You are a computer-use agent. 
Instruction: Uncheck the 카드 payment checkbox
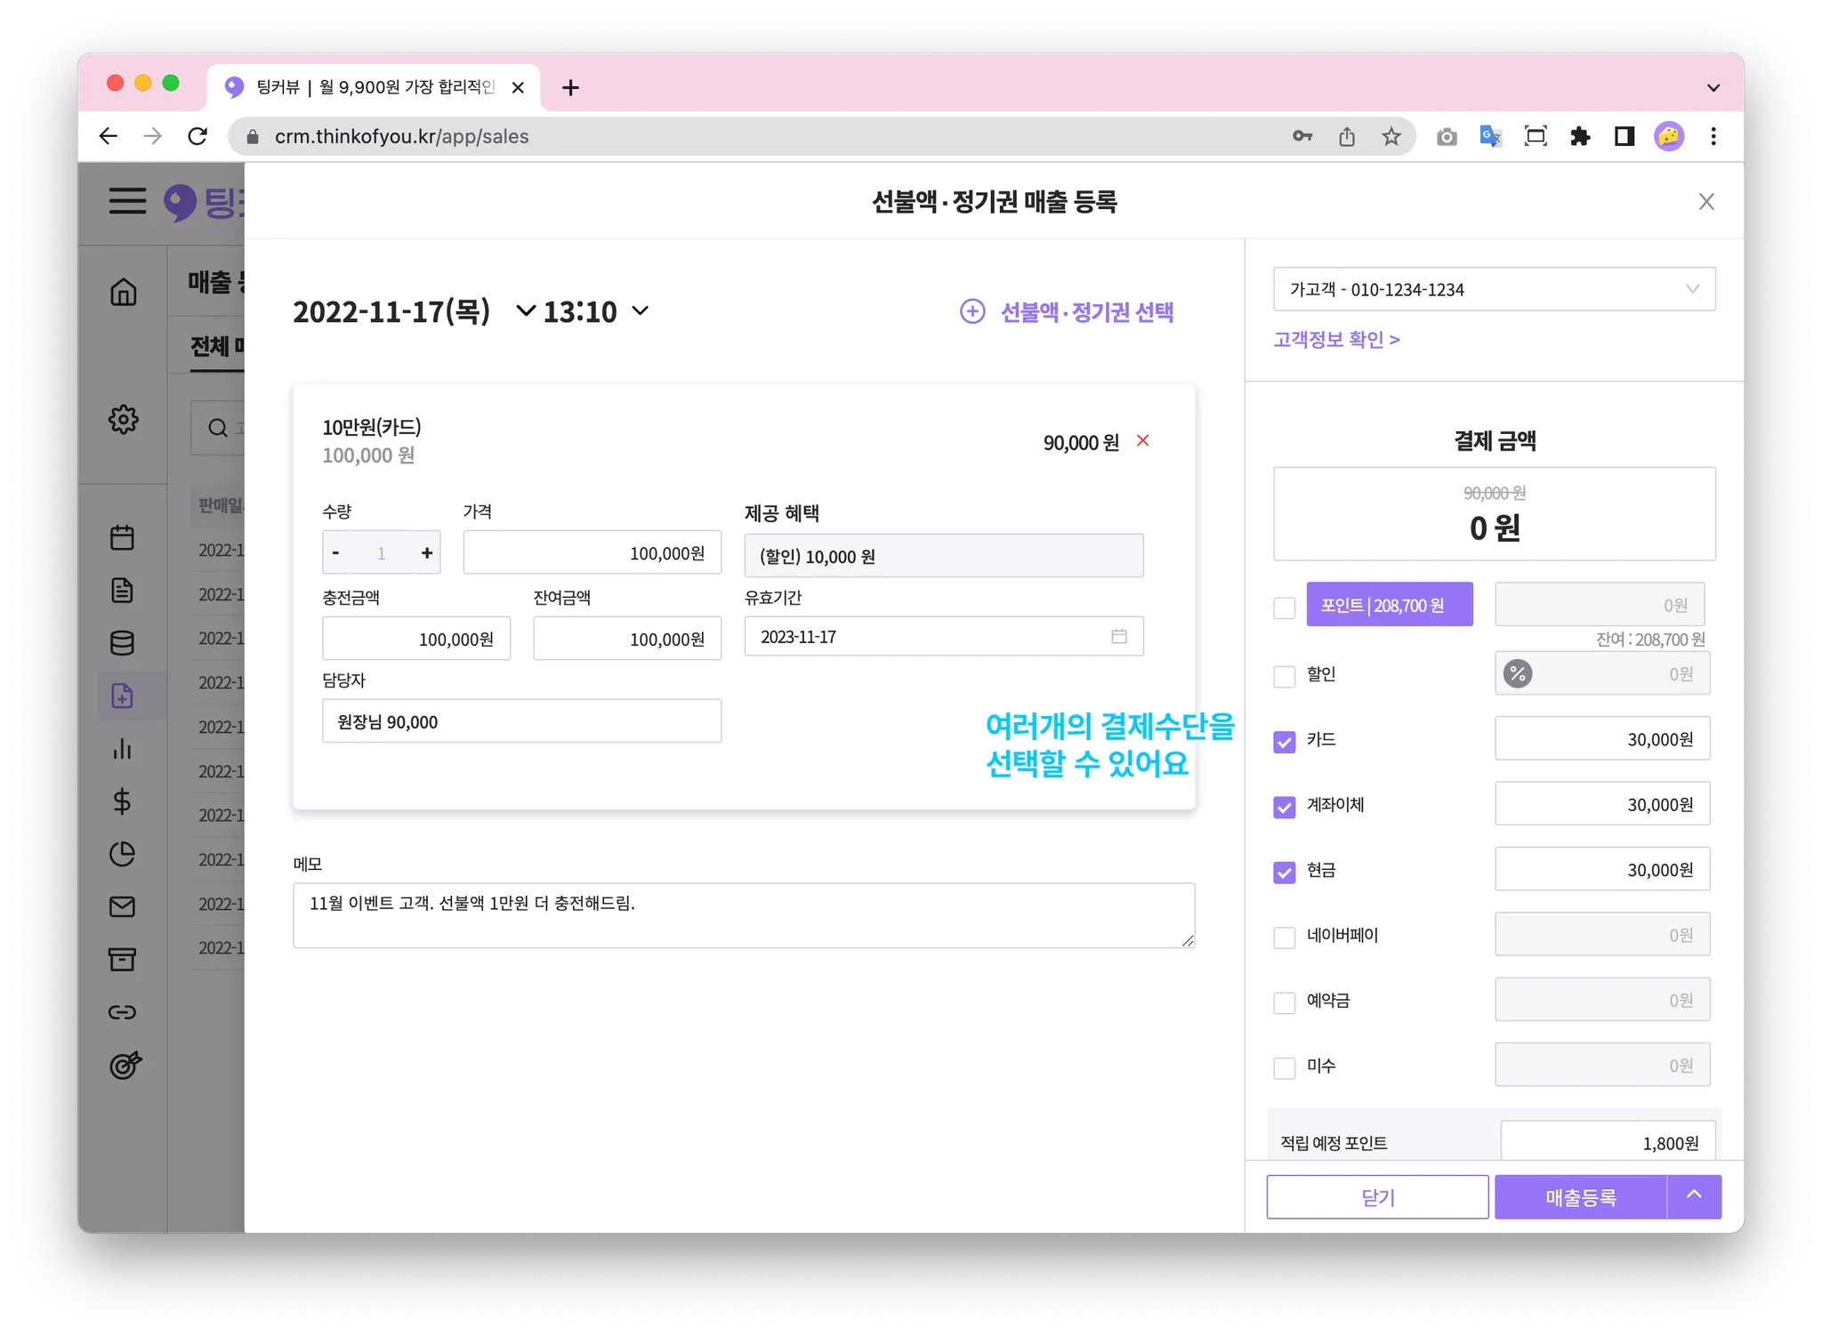[x=1284, y=741]
